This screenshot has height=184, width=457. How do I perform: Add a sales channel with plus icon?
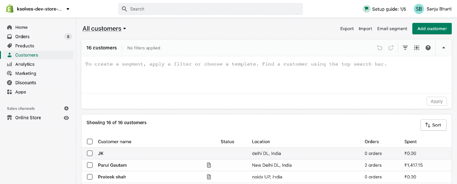tap(66, 108)
